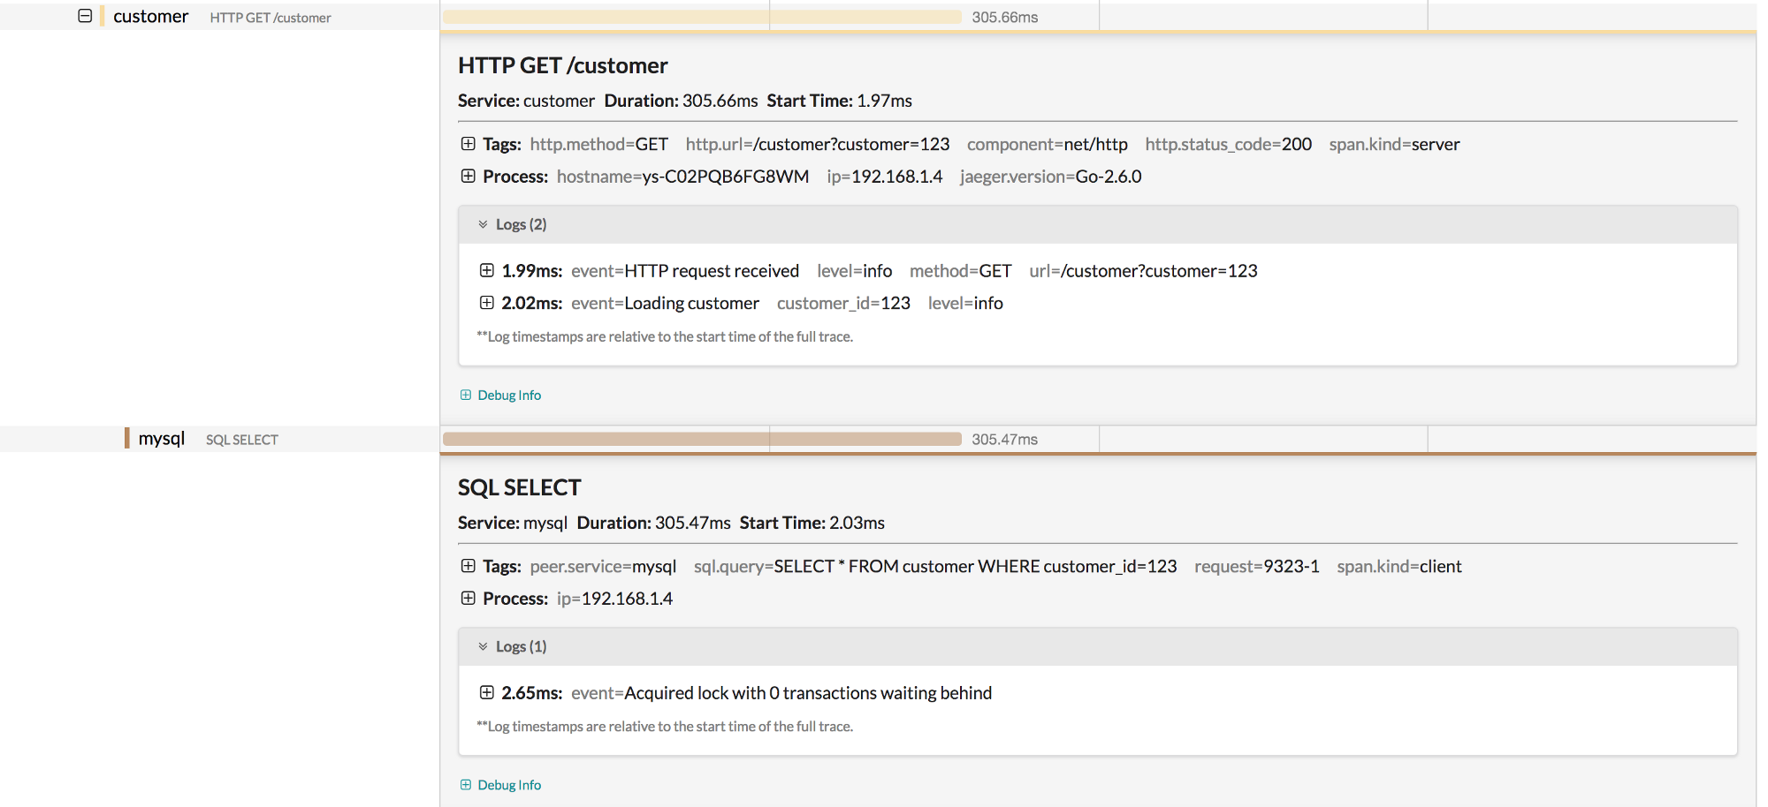
Task: Click the span.kind=server tag
Action: (x=1394, y=144)
